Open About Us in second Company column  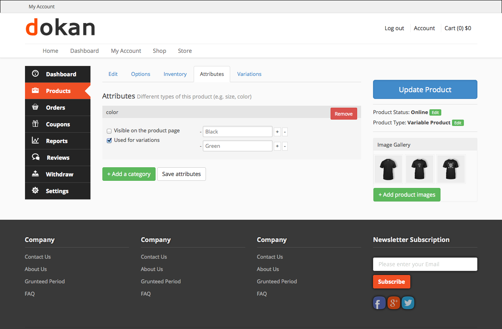point(152,269)
